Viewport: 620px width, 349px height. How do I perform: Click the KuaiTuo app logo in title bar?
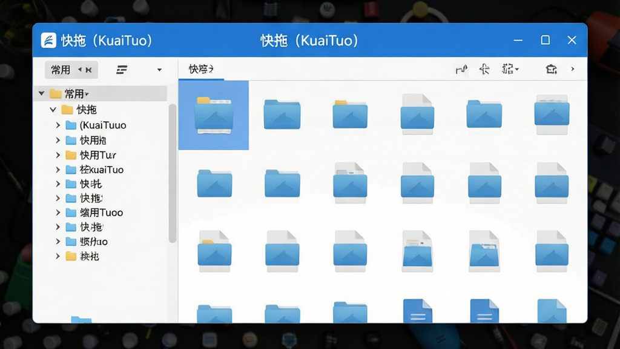48,41
